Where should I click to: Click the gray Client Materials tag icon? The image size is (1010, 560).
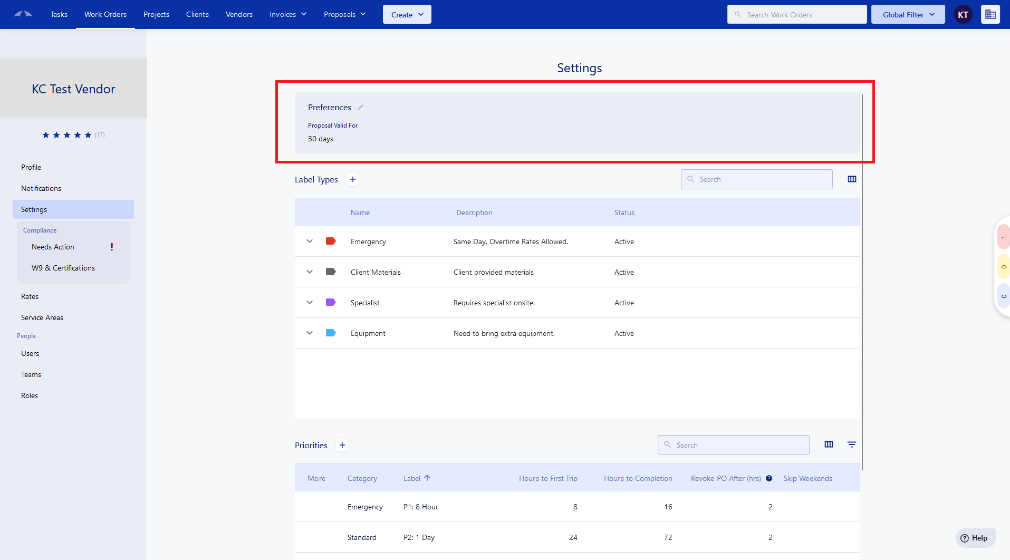point(331,272)
